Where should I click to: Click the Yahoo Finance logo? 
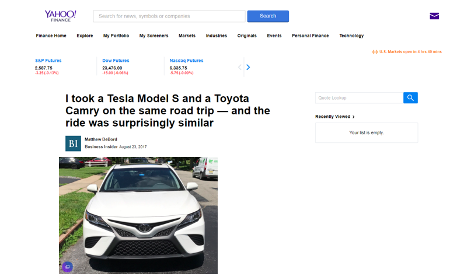(61, 16)
